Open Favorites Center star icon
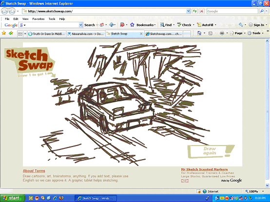The height and width of the screenshot is (202, 270). point(4,33)
